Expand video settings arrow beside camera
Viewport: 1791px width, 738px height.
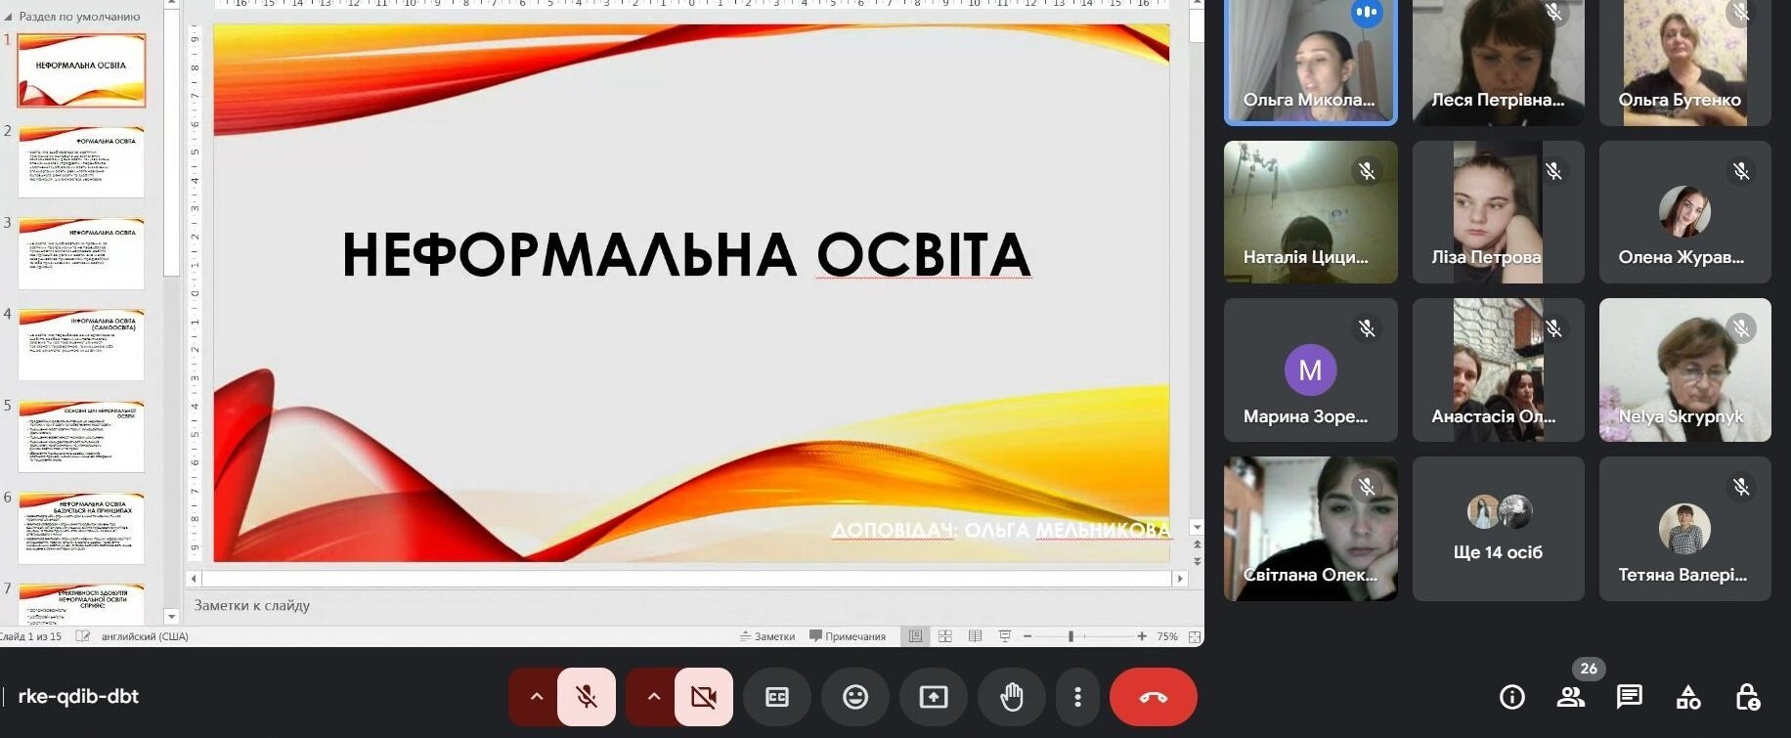653,697
